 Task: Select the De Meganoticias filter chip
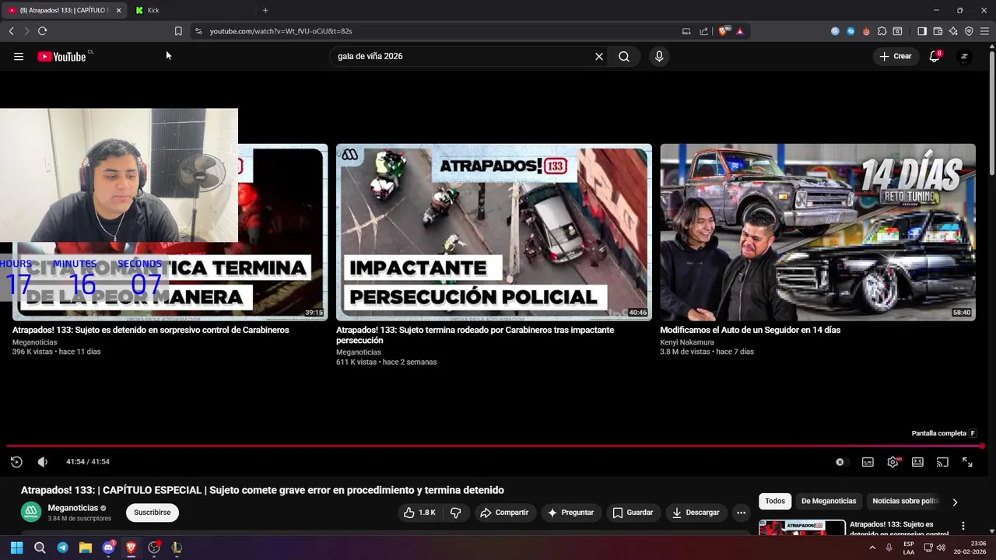(829, 502)
